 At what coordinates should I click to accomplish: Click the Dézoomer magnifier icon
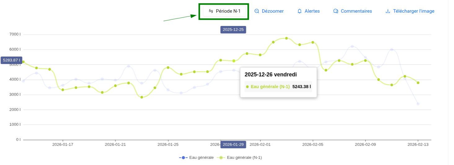click(x=257, y=11)
